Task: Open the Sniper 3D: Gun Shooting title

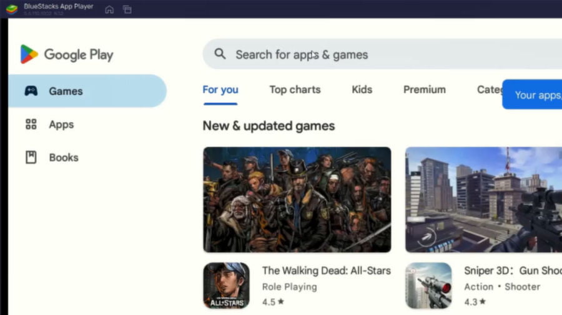Action: (x=513, y=271)
